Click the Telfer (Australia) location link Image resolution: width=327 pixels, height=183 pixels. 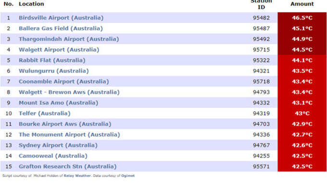point(45,114)
